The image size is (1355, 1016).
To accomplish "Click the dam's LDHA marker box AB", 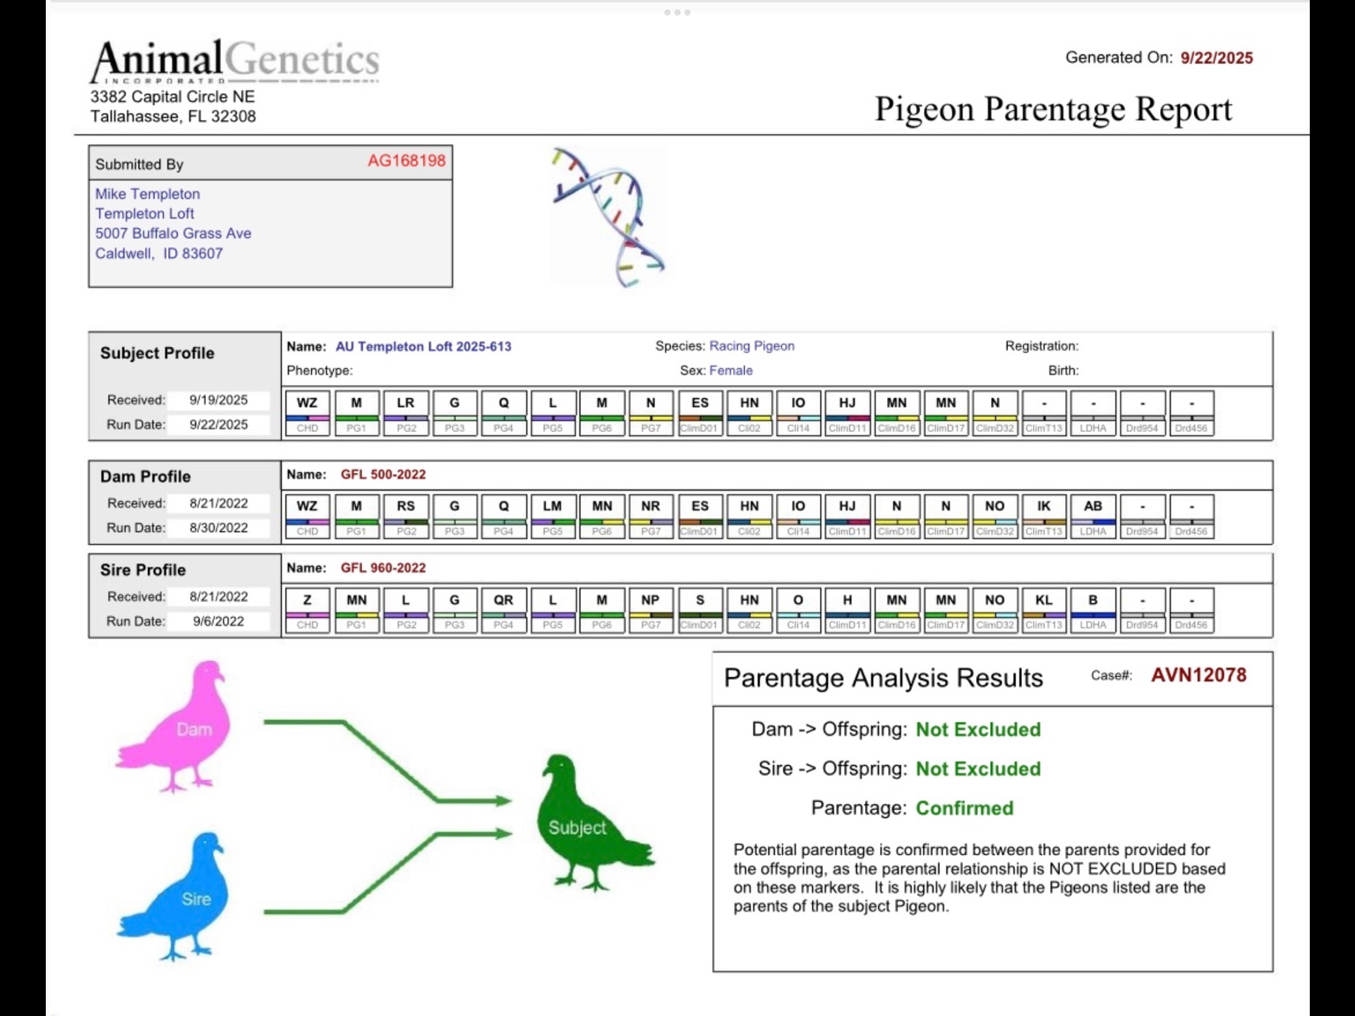I will tap(1092, 507).
